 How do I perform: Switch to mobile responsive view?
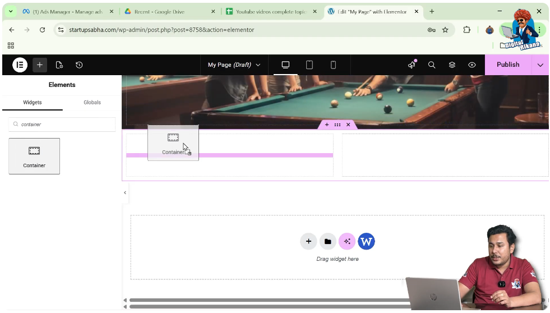tap(333, 65)
